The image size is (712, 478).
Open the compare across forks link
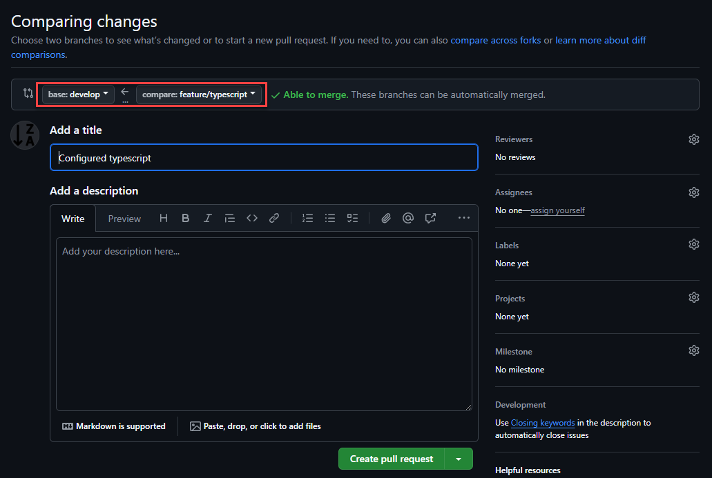[496, 40]
